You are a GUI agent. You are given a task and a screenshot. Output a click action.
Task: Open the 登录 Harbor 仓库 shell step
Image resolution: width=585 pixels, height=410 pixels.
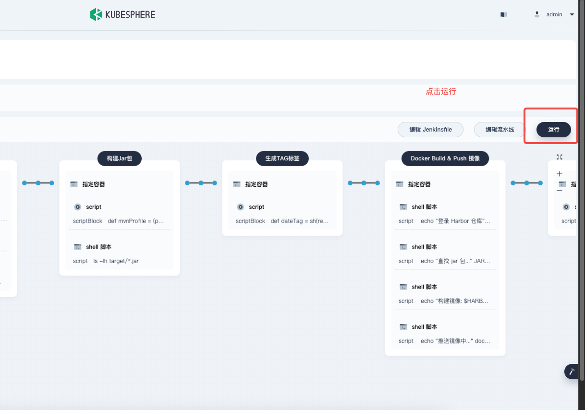click(445, 214)
